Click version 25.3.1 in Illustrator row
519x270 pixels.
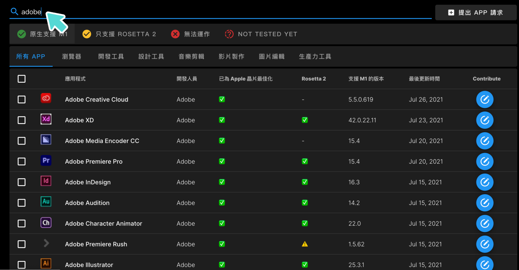click(x=356, y=265)
